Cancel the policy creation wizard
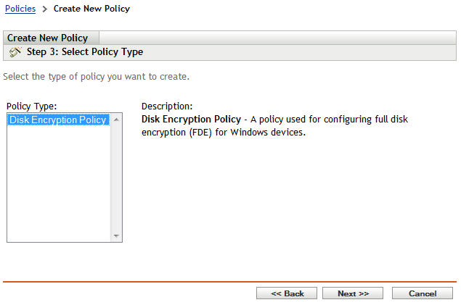The width and height of the screenshot is (461, 305). [x=422, y=293]
